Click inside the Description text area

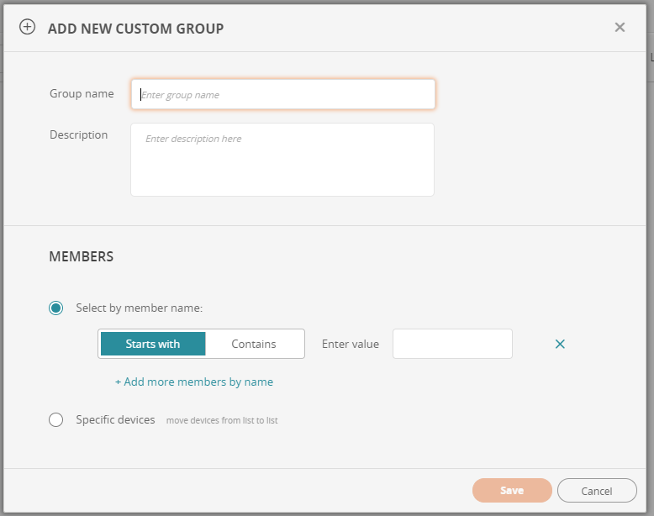pyautogui.click(x=282, y=160)
